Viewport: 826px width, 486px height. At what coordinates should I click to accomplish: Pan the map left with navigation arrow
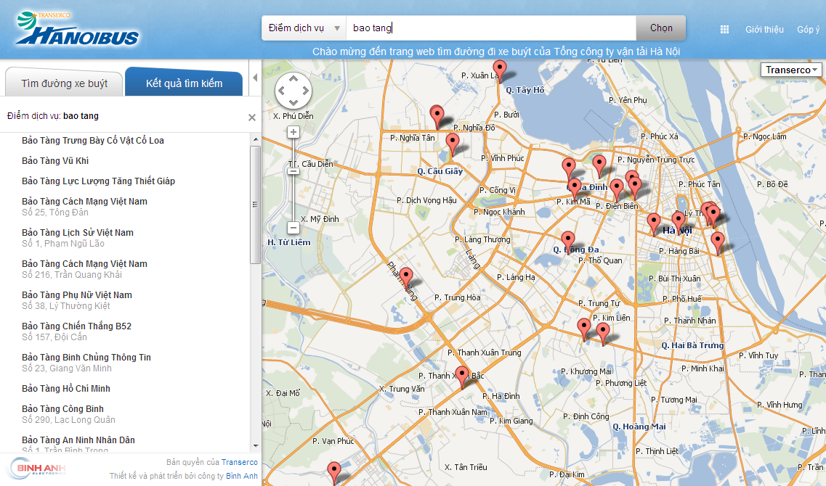(x=282, y=91)
